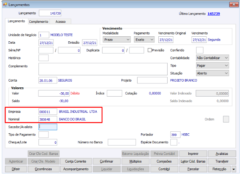Click the Espécie Documento field
The height and width of the screenshot is (175, 240).
(174, 142)
